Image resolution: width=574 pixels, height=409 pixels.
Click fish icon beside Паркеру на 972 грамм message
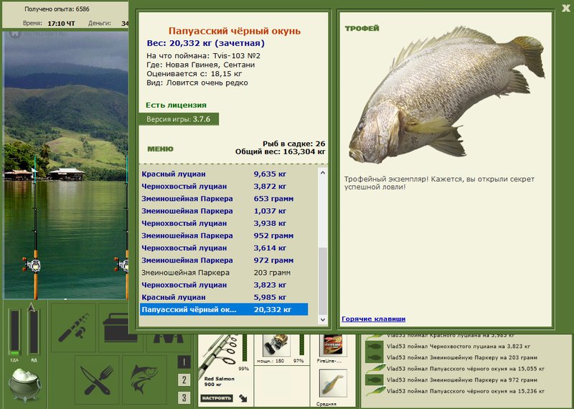click(x=374, y=380)
